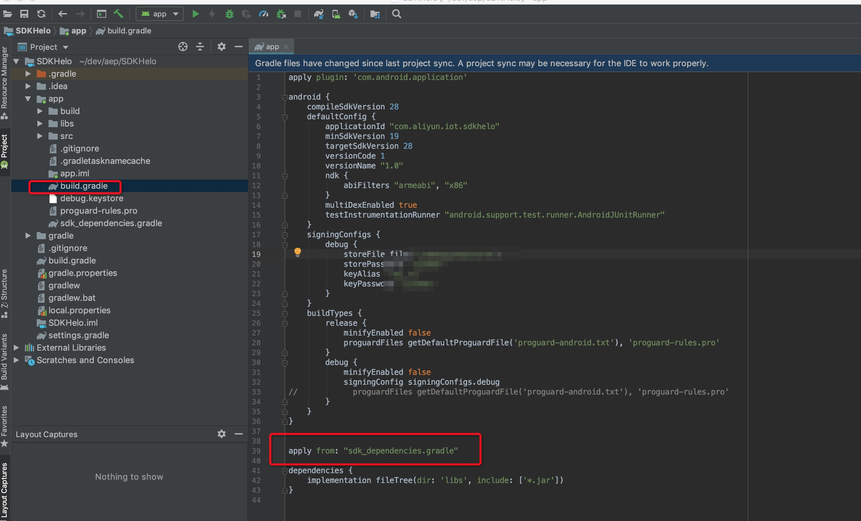The image size is (861, 521).
Task: Open the app run configuration dropdown
Action: pos(160,14)
